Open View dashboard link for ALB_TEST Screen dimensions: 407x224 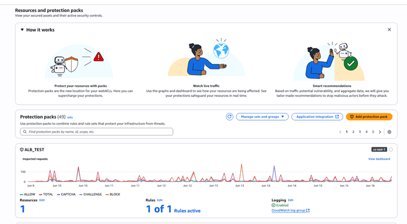click(379, 159)
